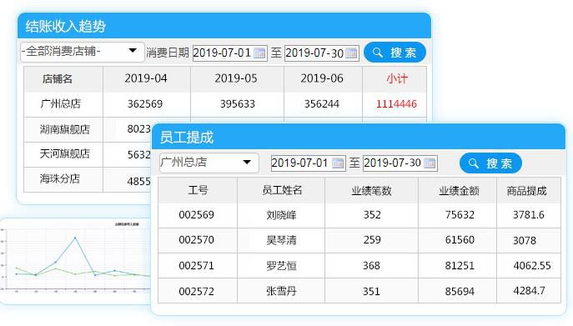The height and width of the screenshot is (326, 573).
Task: Click the line chart thumbnail
Action: [x=76, y=259]
